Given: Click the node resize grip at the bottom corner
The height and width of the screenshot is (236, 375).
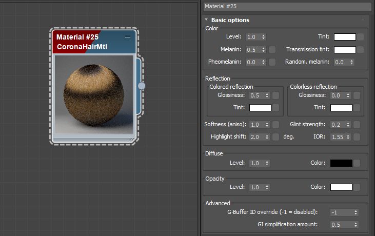Looking at the screenshot, I should pyautogui.click(x=131, y=139).
